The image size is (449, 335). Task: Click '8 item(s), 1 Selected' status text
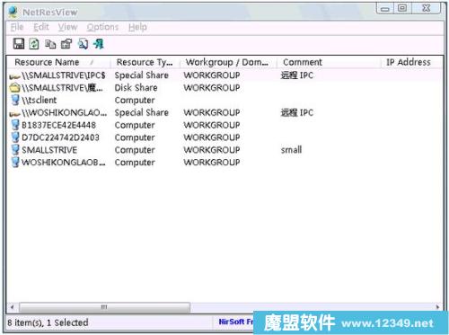point(48,322)
